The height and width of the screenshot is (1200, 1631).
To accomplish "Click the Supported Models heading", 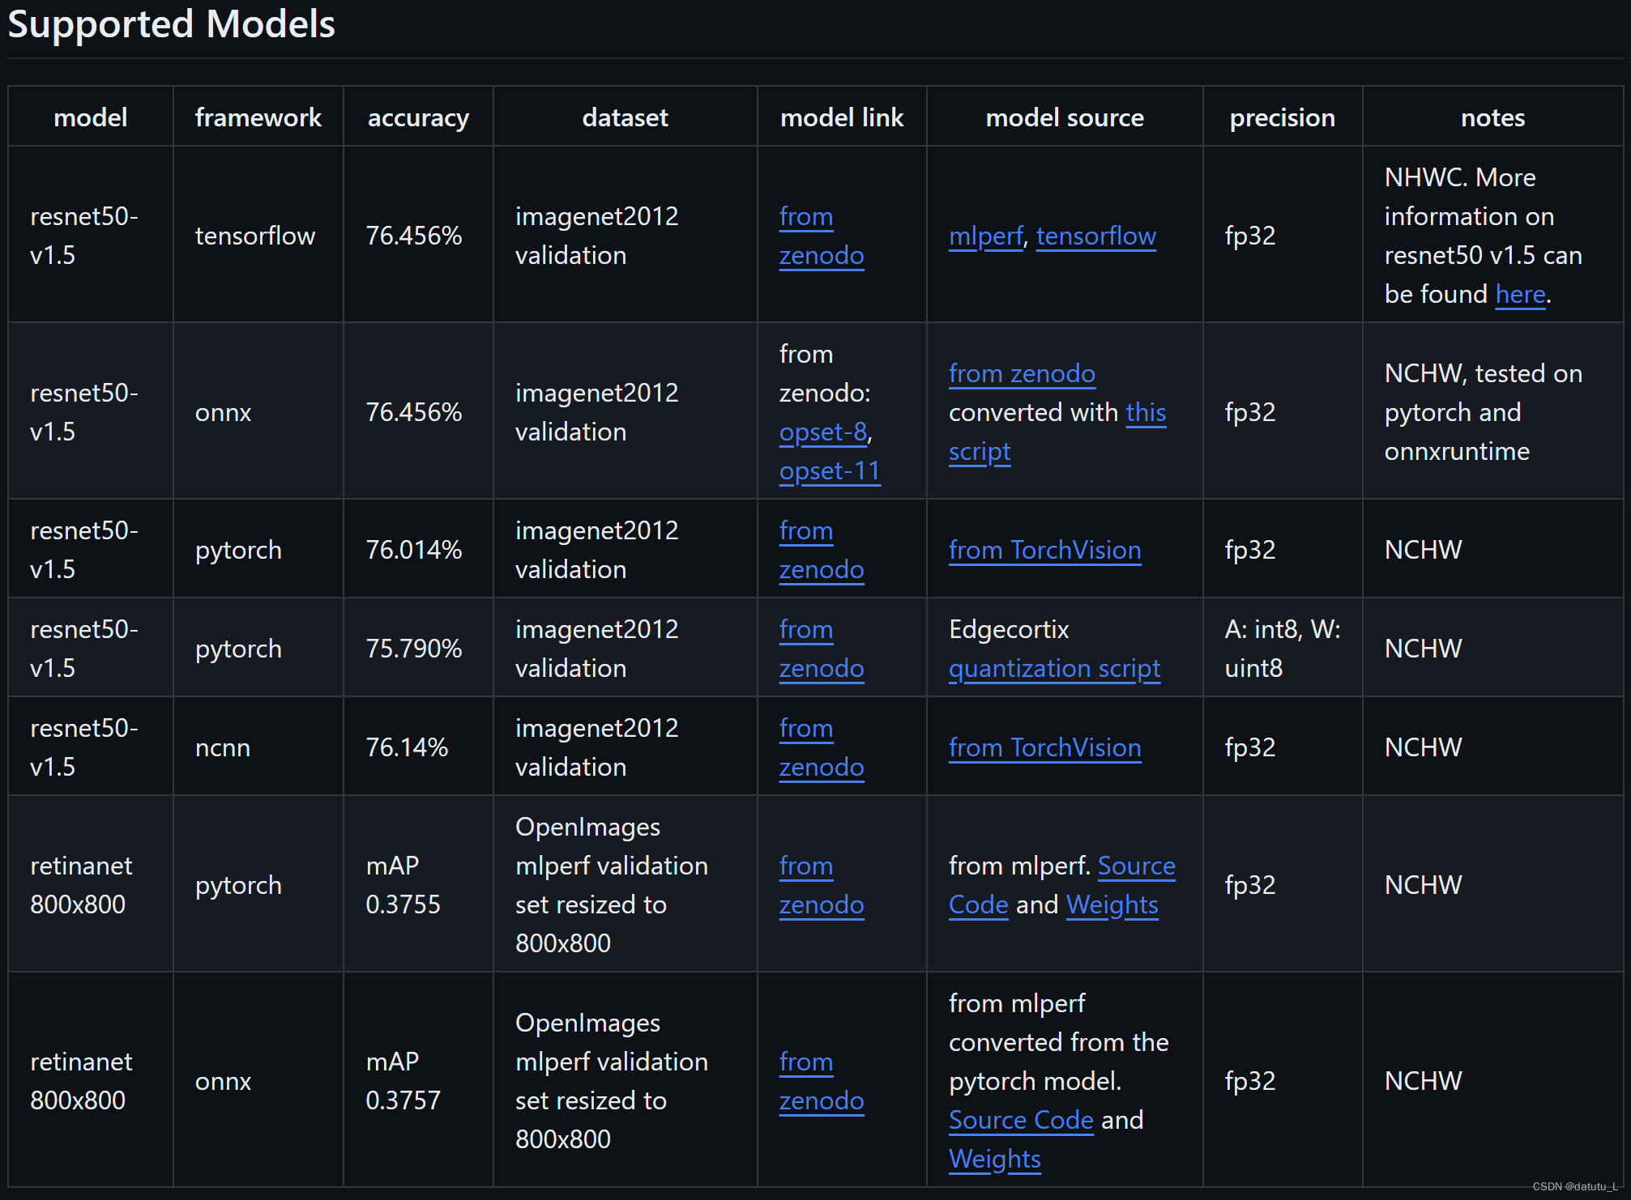I will (x=171, y=24).
